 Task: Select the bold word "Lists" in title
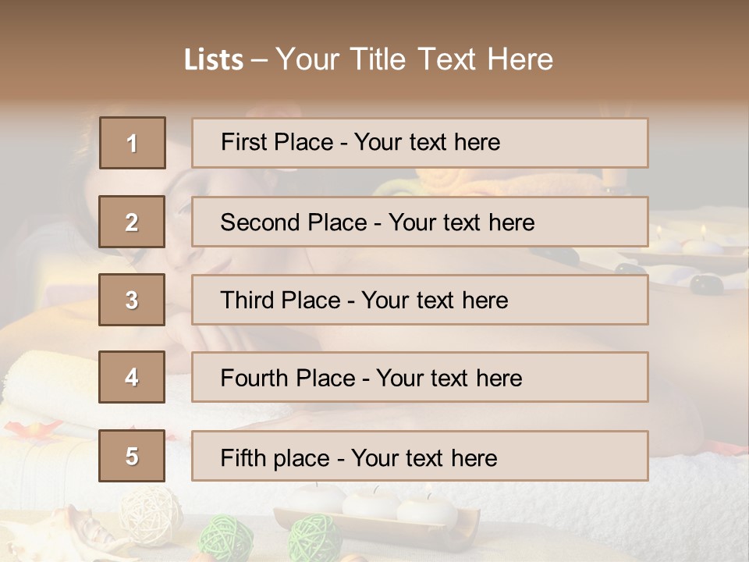[x=214, y=60]
